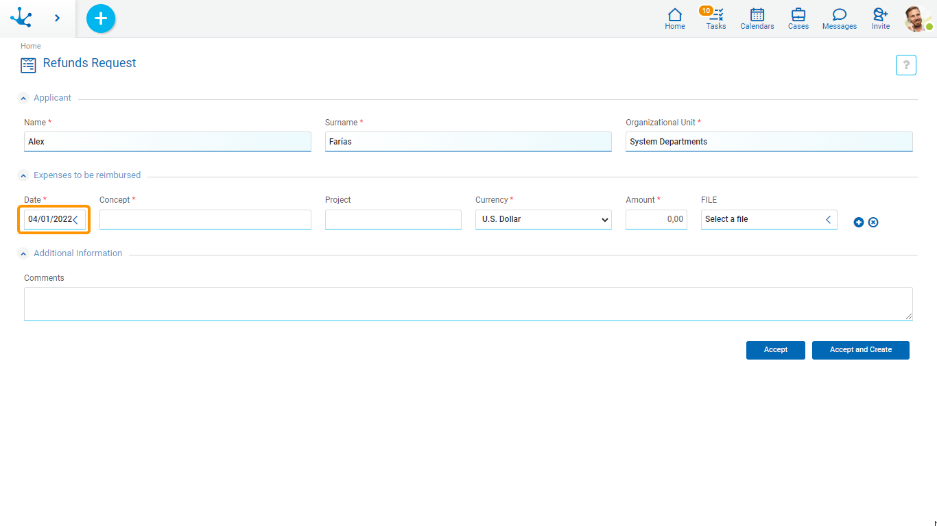The width and height of the screenshot is (937, 526).
Task: Click the blue plus create button
Action: click(101, 18)
